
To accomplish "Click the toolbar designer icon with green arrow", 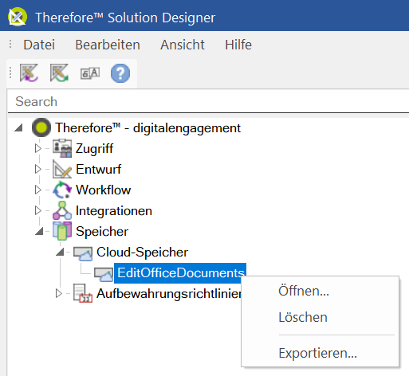I will [59, 72].
